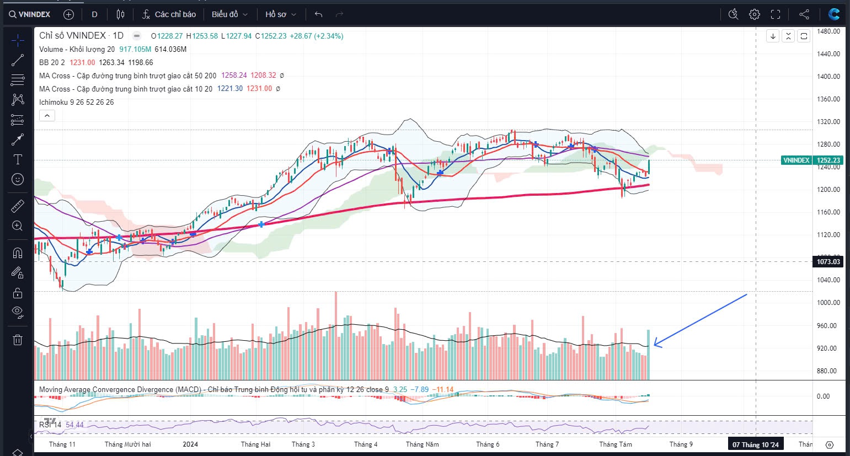This screenshot has width=850, height=456.
Task: Redo the last chart action
Action: coord(339,14)
